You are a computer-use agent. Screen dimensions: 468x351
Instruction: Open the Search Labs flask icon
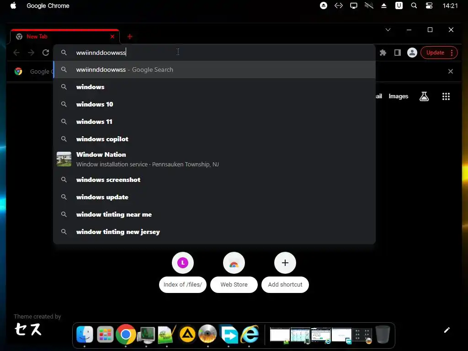(x=424, y=96)
